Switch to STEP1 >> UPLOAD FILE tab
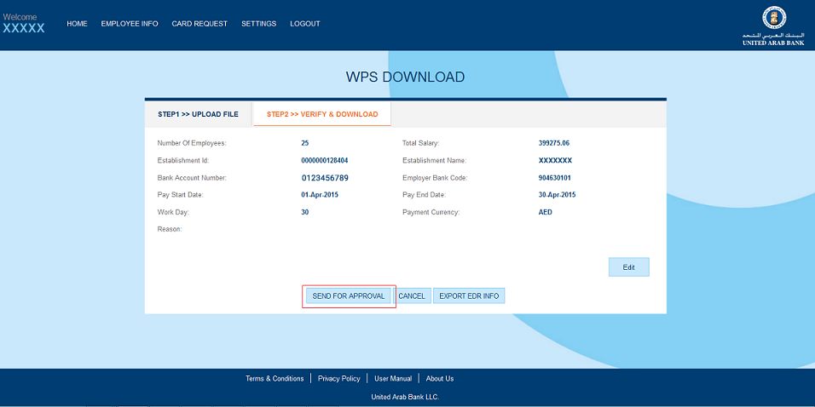The height and width of the screenshot is (407, 815). 198,114
